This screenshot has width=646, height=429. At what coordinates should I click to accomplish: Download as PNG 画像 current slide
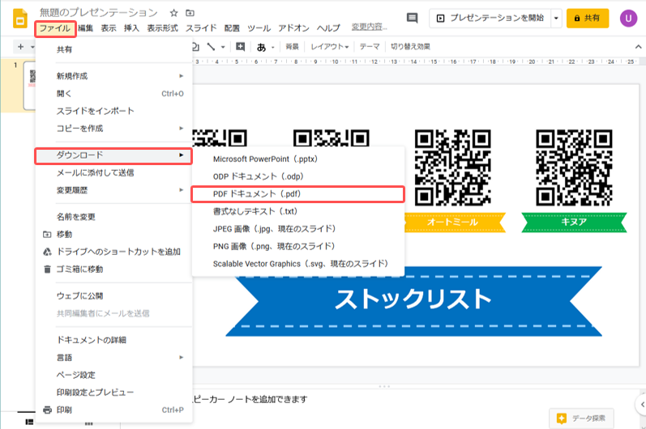click(x=298, y=246)
